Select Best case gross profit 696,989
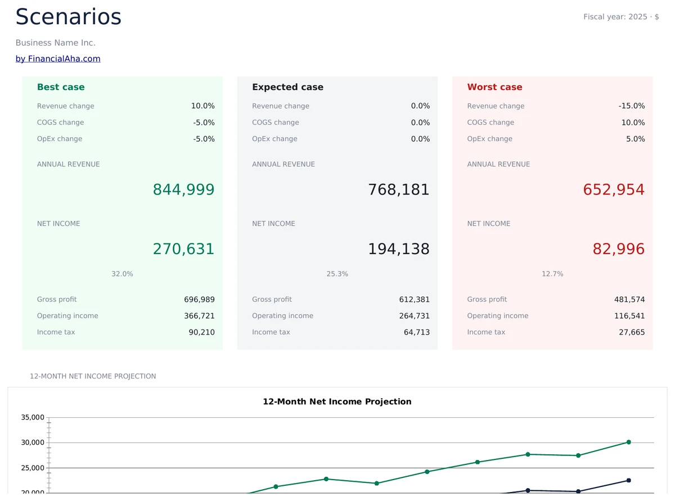This screenshot has height=501, width=675. coord(199,300)
